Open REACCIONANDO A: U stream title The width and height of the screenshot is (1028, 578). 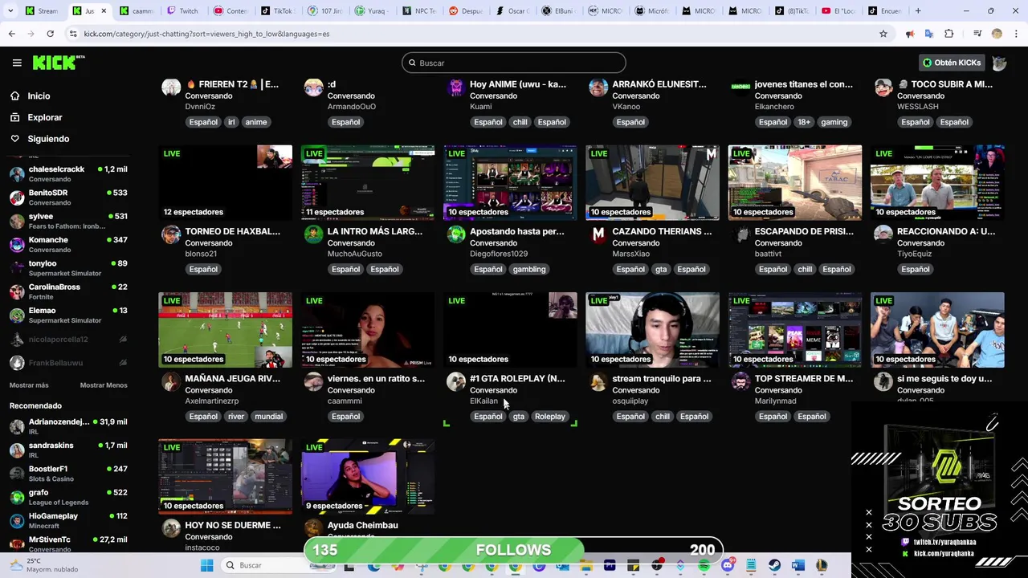pyautogui.click(x=946, y=231)
